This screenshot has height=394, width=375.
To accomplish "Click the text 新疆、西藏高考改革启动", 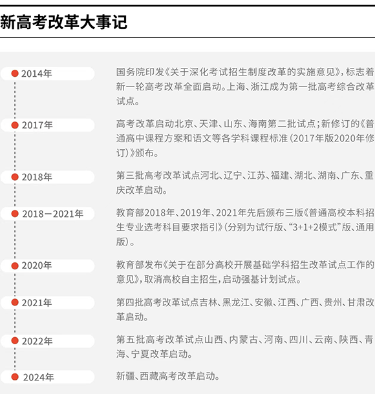I will [168, 376].
